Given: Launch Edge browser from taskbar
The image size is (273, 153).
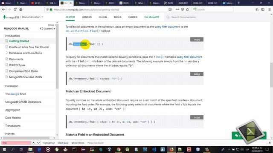Looking at the screenshot, I should click(x=39, y=150).
